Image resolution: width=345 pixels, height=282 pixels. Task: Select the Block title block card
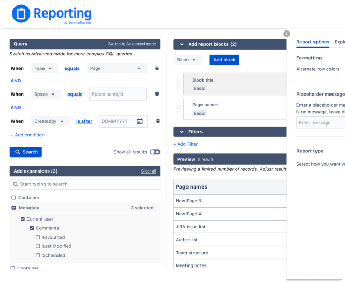[x=235, y=84]
